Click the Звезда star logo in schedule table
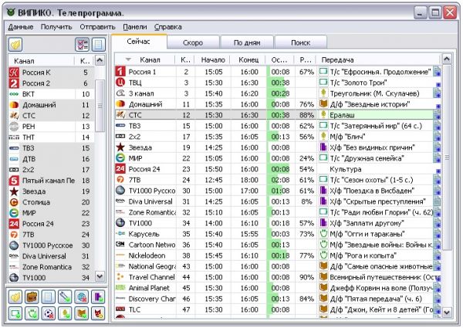The image size is (463, 328). pyautogui.click(x=120, y=147)
